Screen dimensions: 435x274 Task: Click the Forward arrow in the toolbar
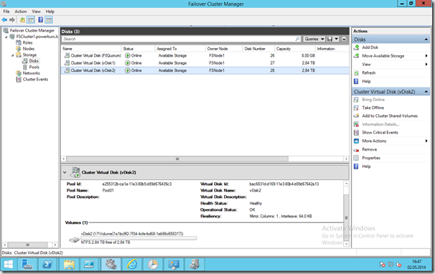coord(12,19)
